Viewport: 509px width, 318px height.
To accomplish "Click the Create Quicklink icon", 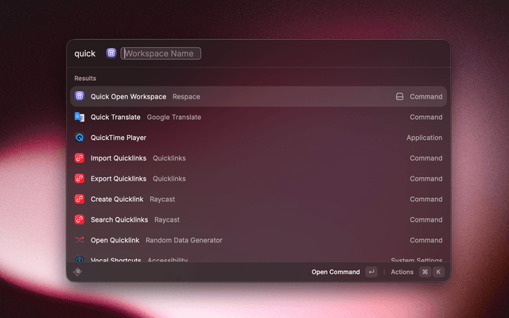I will [80, 199].
